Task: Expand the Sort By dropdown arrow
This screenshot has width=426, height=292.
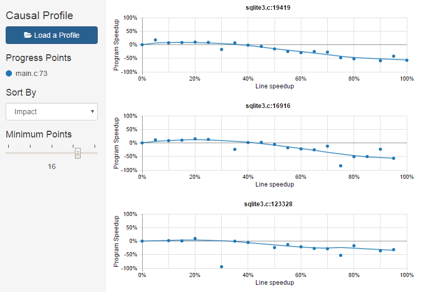Action: pos(92,111)
